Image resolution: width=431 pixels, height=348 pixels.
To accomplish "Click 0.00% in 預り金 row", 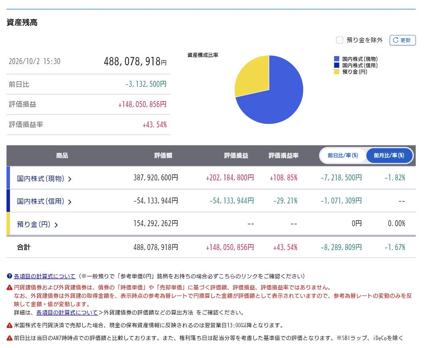I will [397, 223].
